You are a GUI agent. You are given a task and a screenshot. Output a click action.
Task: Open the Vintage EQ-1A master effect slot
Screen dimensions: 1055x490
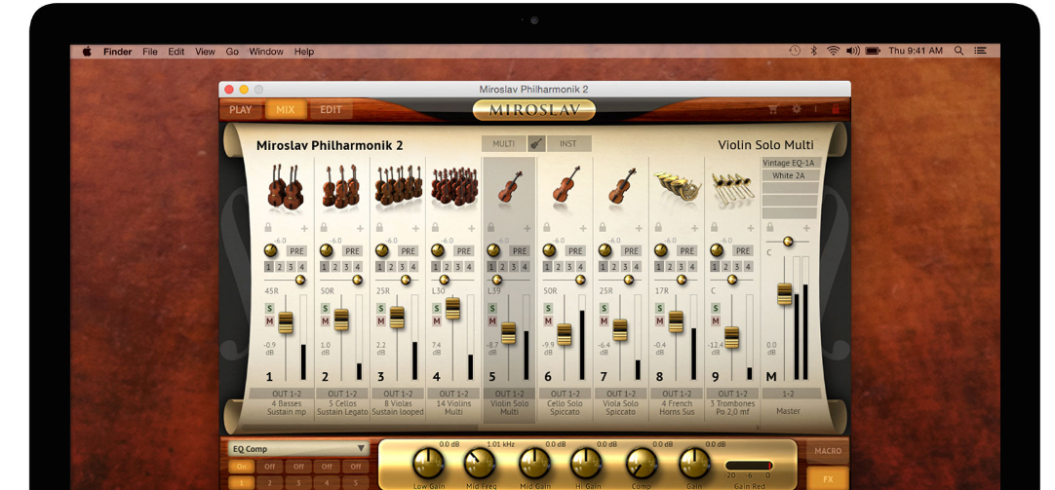[x=790, y=164]
